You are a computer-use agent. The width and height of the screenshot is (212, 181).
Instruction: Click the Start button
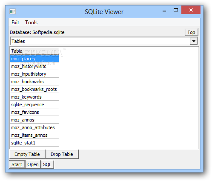coord(17,164)
